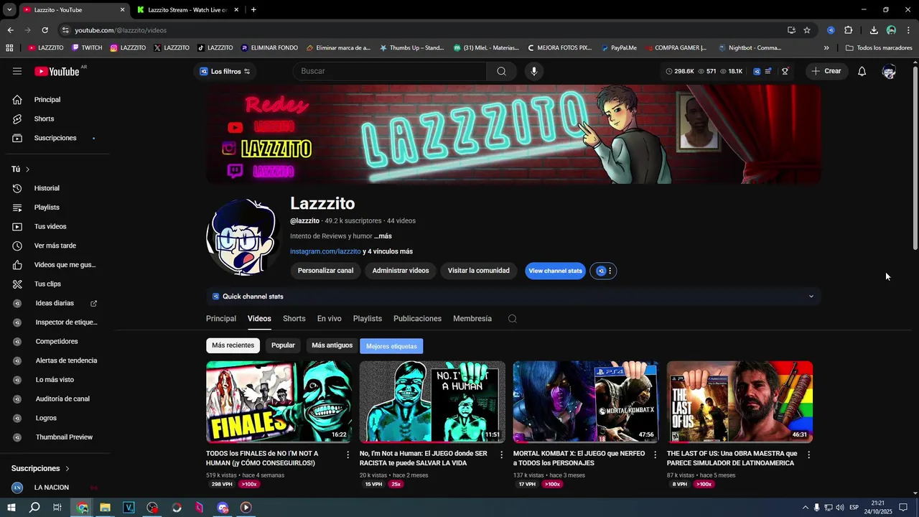
Task: Start voice search with the microphone
Action: pyautogui.click(x=533, y=71)
